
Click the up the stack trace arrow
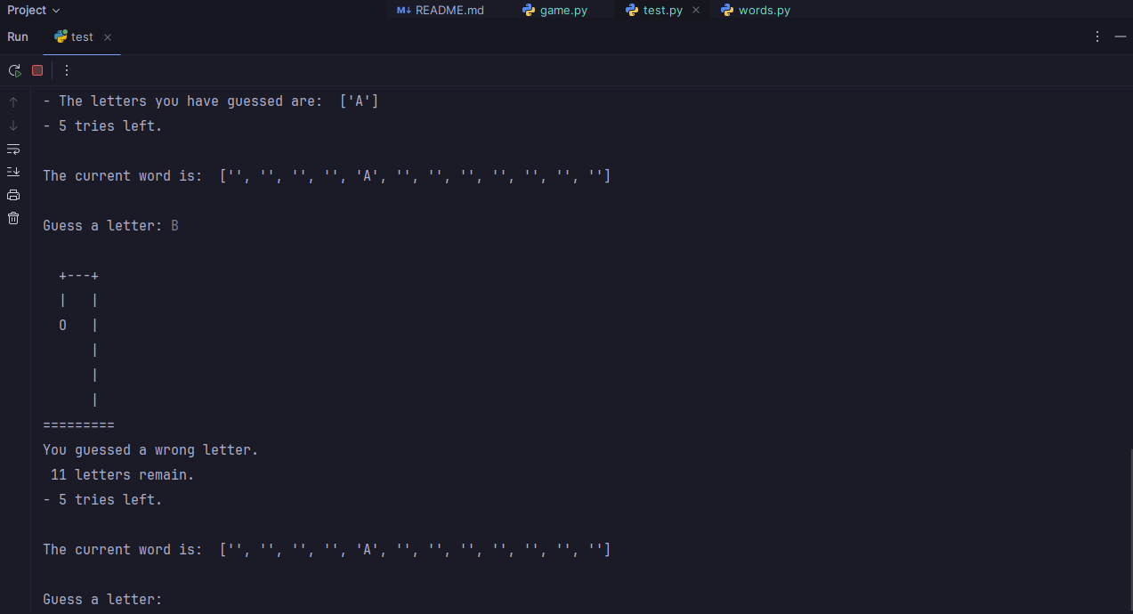tap(13, 102)
